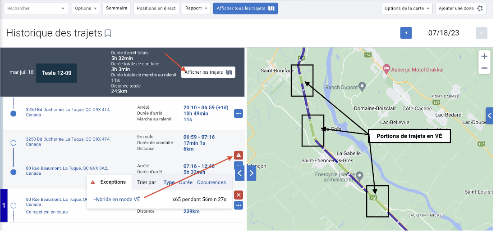Click the Sommaire button
496x231 pixels.
[x=117, y=9]
